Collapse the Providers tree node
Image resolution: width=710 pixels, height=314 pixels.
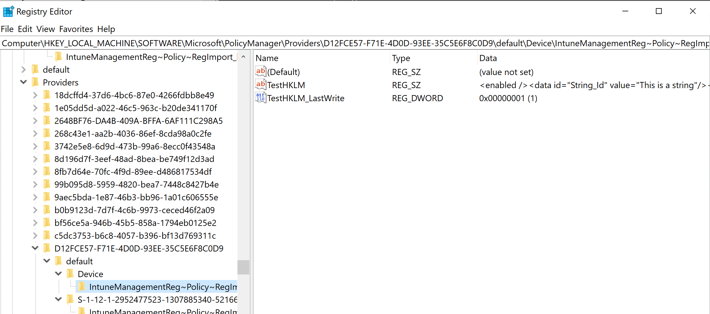click(24, 83)
